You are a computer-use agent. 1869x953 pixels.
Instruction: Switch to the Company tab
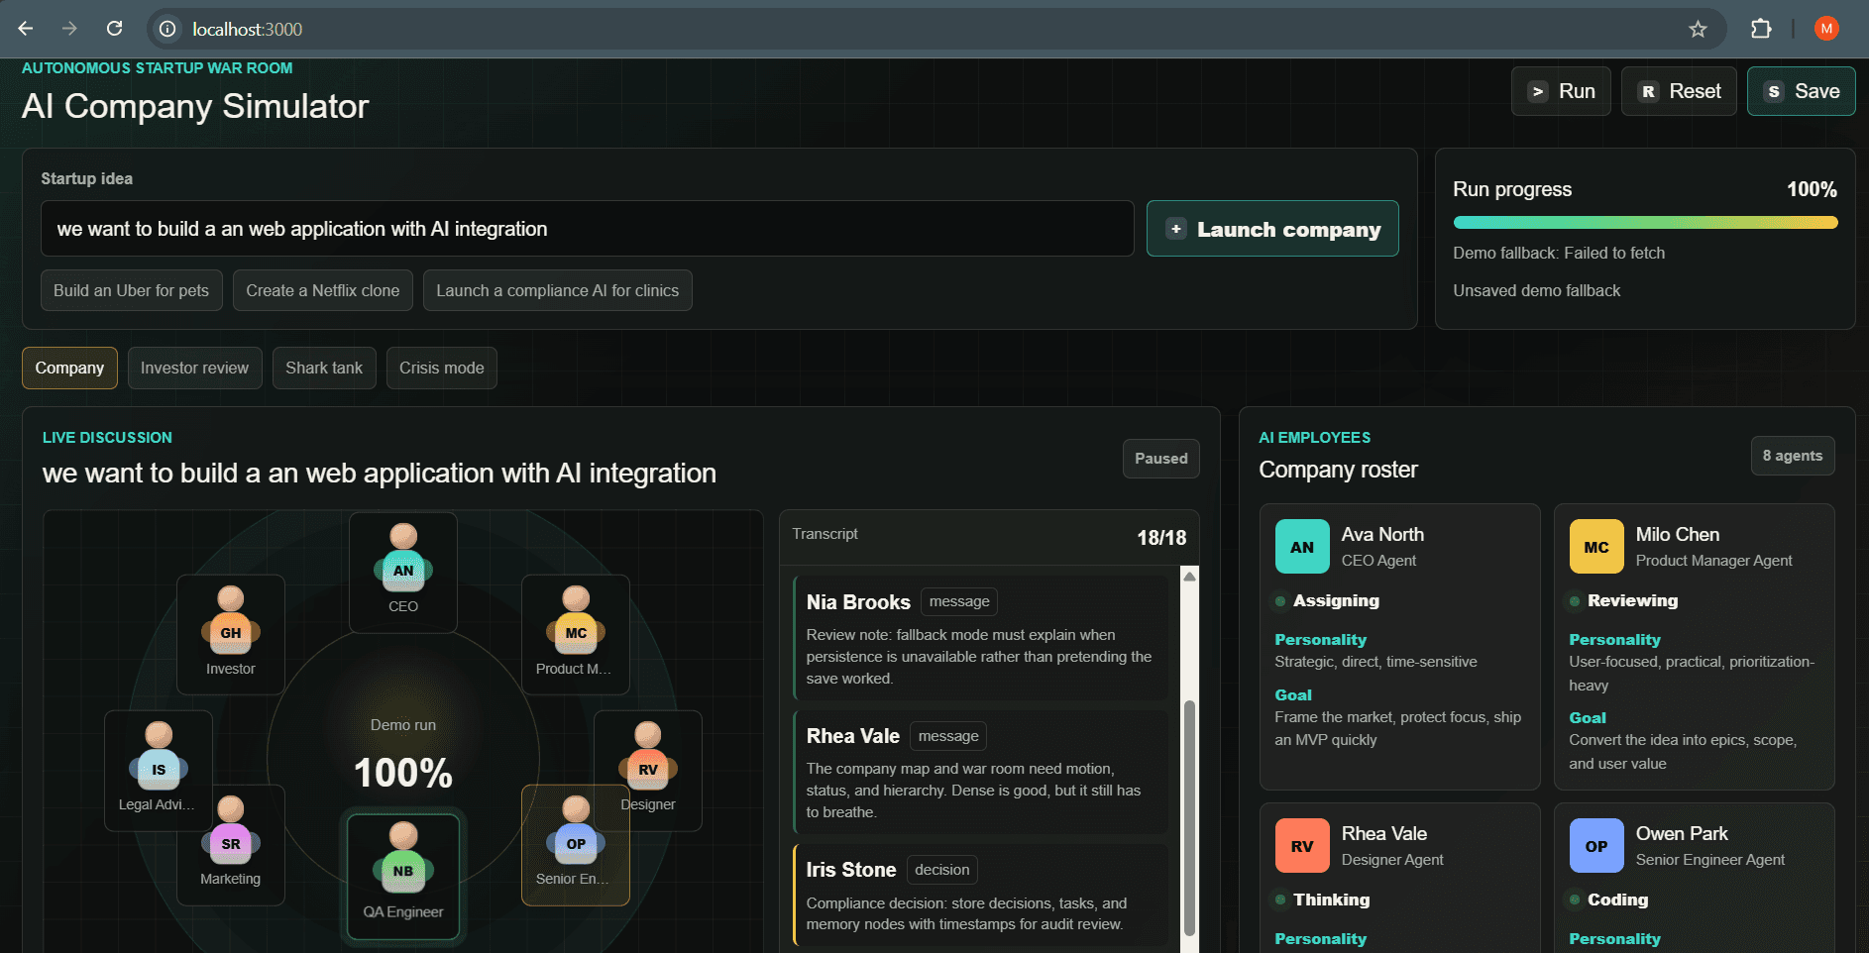point(69,368)
